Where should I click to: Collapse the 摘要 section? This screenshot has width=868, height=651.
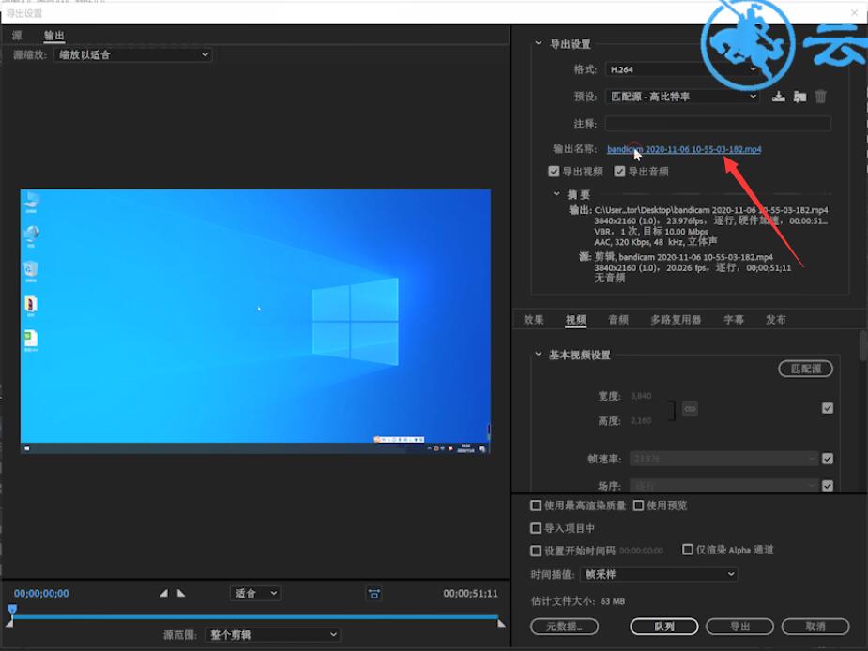(556, 194)
